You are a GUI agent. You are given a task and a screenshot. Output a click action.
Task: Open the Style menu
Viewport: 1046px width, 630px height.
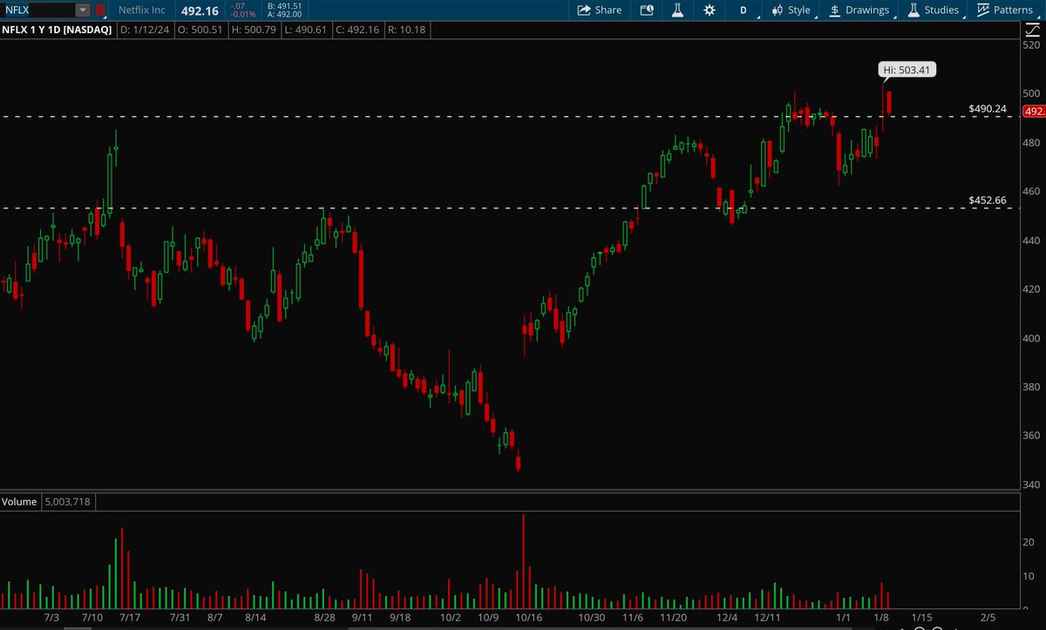tap(791, 10)
